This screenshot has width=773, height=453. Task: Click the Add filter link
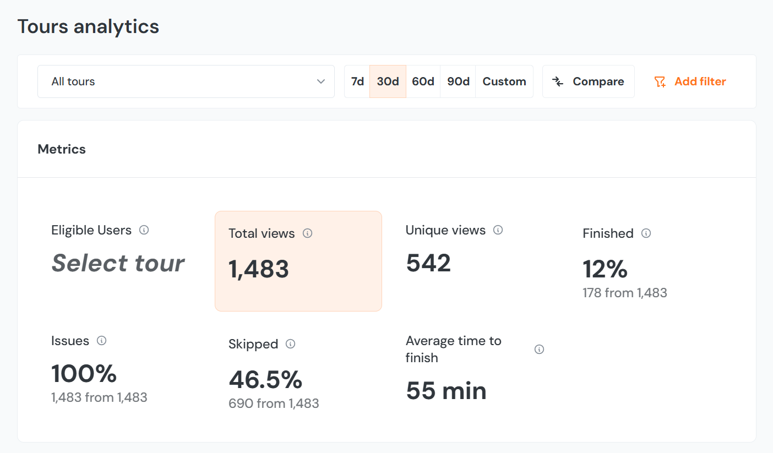coord(700,81)
